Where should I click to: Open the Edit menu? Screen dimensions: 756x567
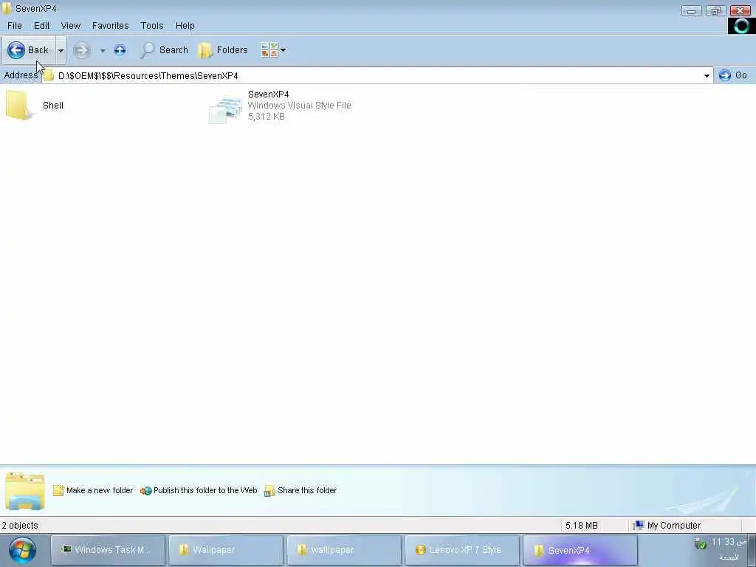41,26
